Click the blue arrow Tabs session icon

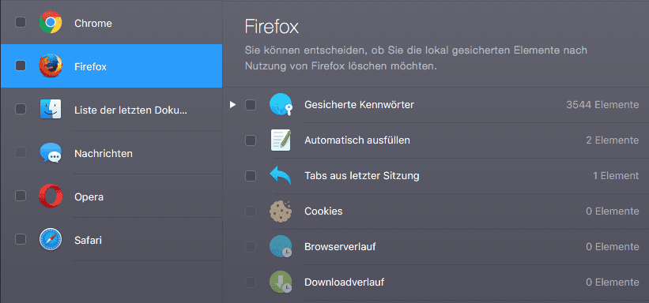pyautogui.click(x=281, y=175)
